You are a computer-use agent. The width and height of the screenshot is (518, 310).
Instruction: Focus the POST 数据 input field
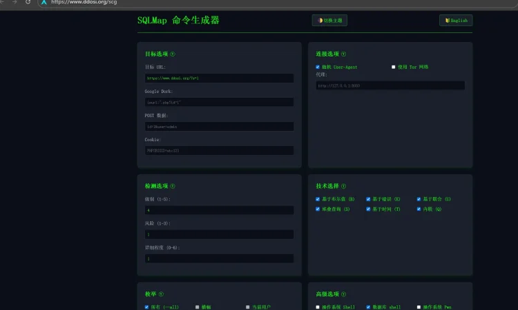tap(220, 127)
